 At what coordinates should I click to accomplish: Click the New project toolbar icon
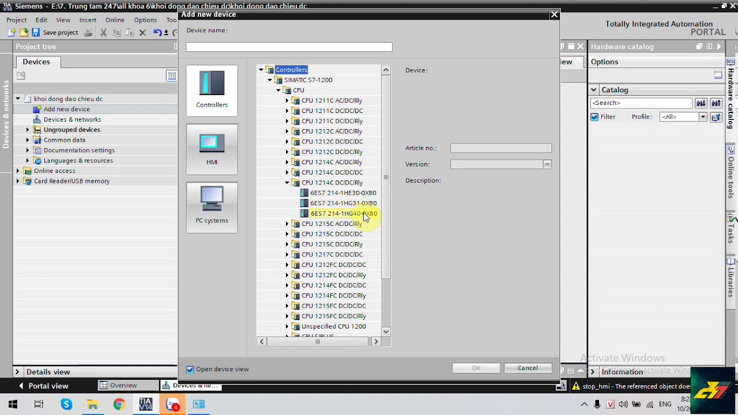(x=12, y=33)
